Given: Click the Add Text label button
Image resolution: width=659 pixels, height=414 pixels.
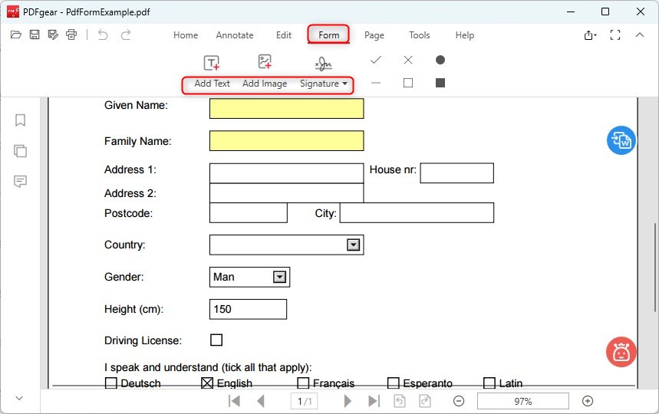Looking at the screenshot, I should click(212, 84).
